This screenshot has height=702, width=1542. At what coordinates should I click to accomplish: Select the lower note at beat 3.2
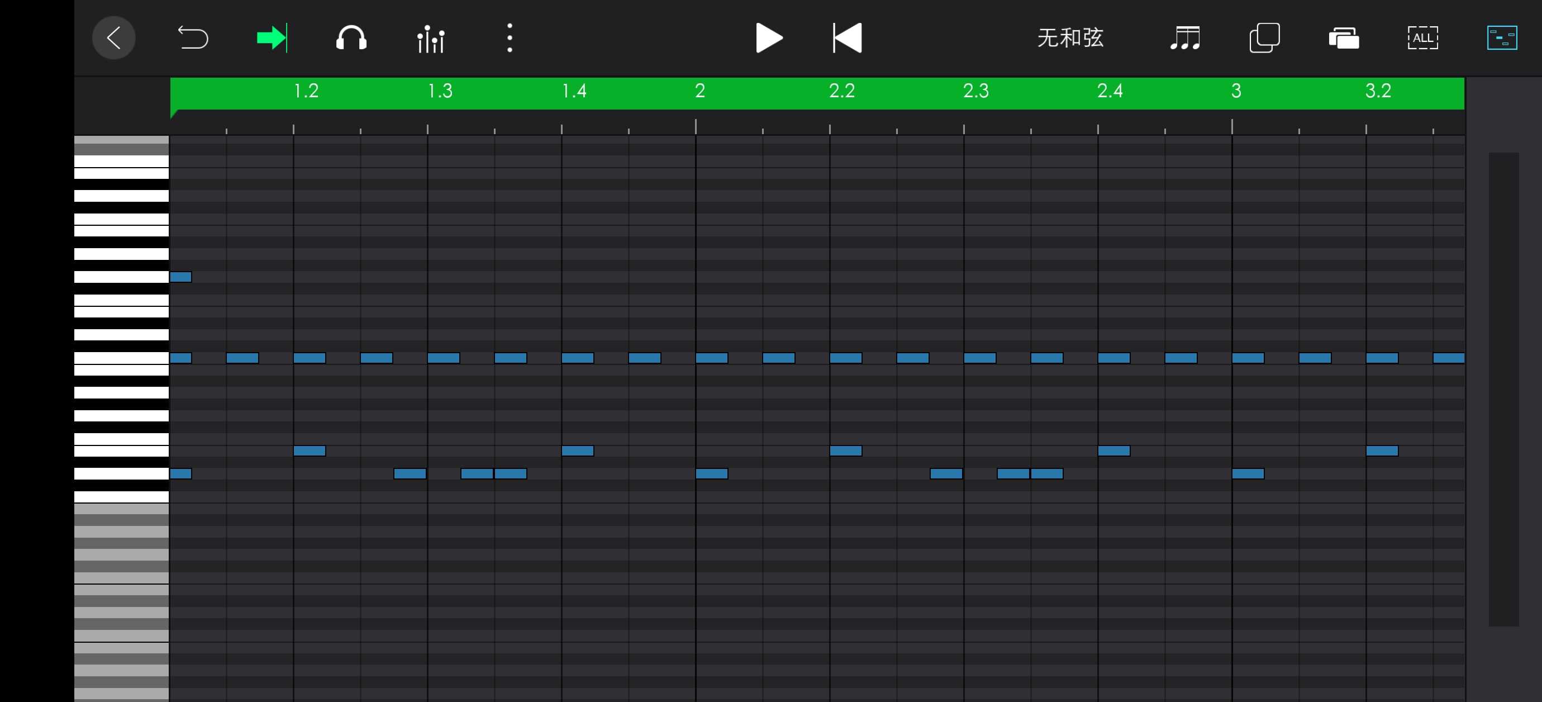pos(1382,450)
